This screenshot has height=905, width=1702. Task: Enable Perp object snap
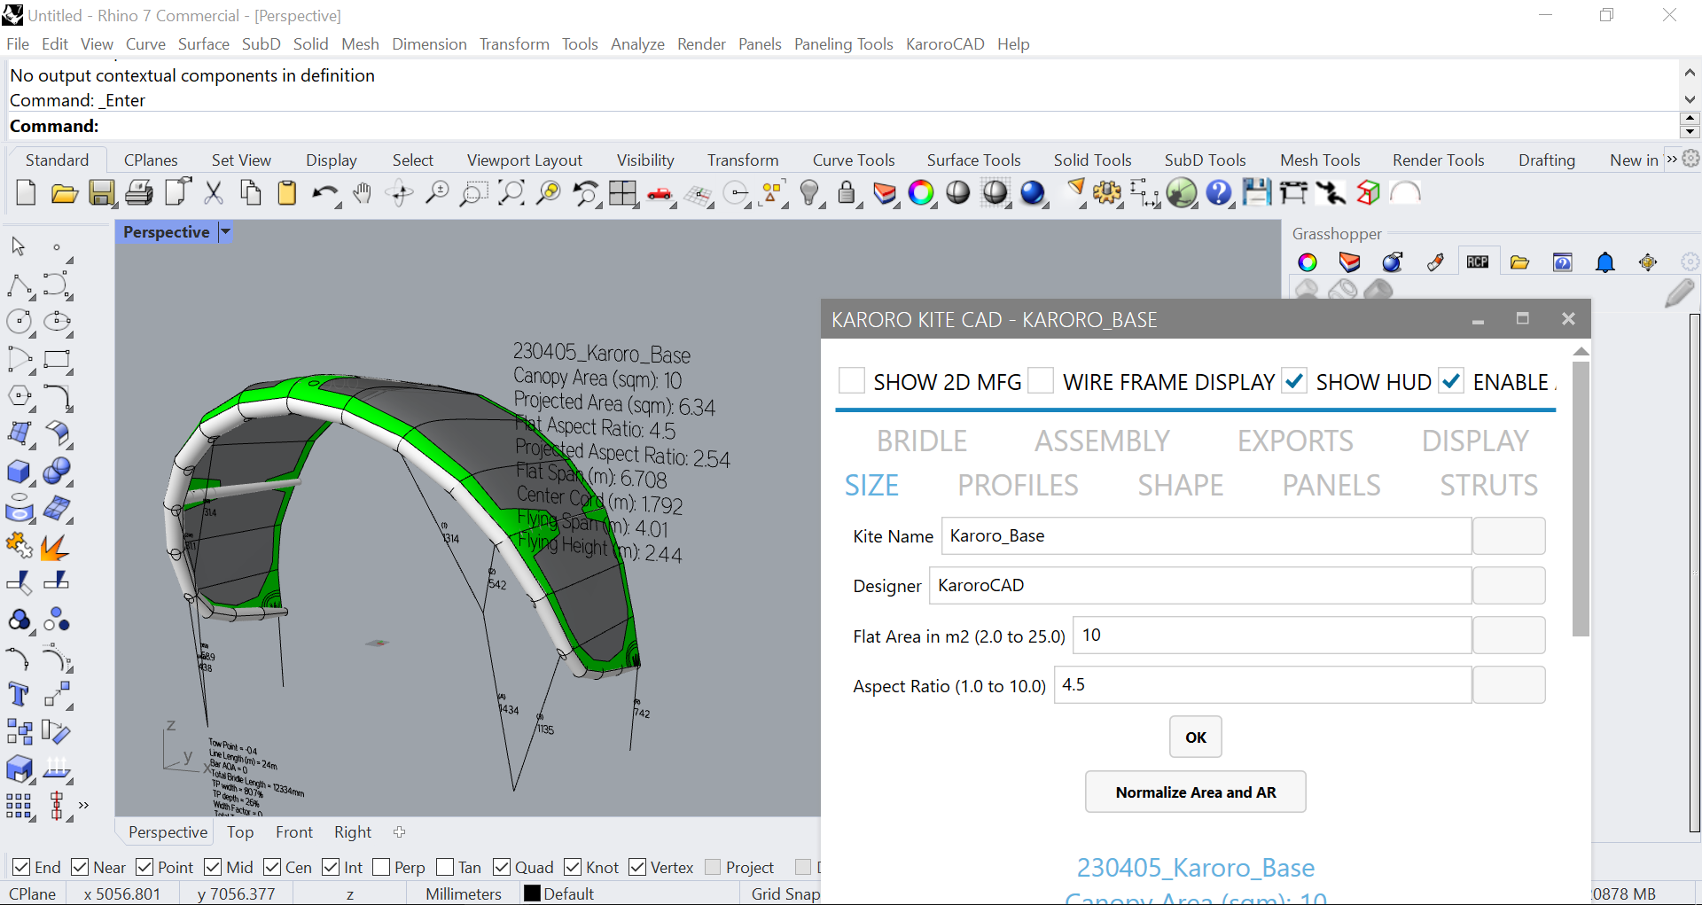pyautogui.click(x=381, y=867)
